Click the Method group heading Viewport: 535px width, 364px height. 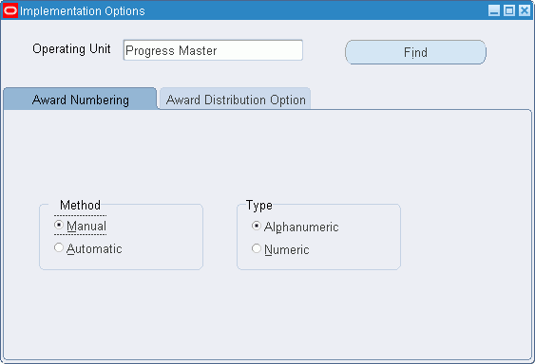click(80, 205)
